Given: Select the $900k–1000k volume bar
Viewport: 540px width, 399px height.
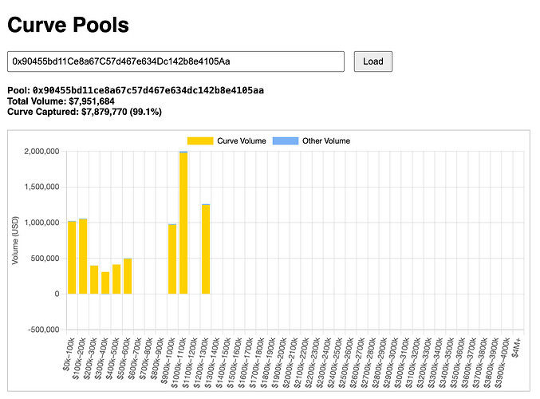Looking at the screenshot, I should click(x=172, y=259).
